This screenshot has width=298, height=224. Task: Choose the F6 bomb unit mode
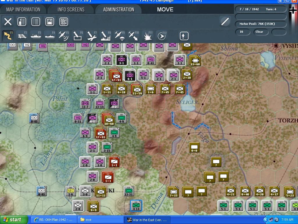pos(78,36)
